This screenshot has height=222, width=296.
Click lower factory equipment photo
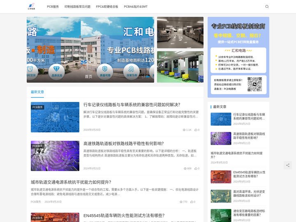point(180,67)
